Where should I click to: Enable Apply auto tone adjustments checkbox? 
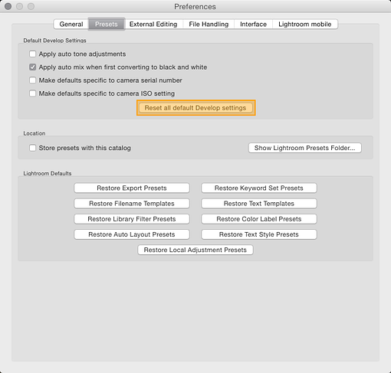32,54
